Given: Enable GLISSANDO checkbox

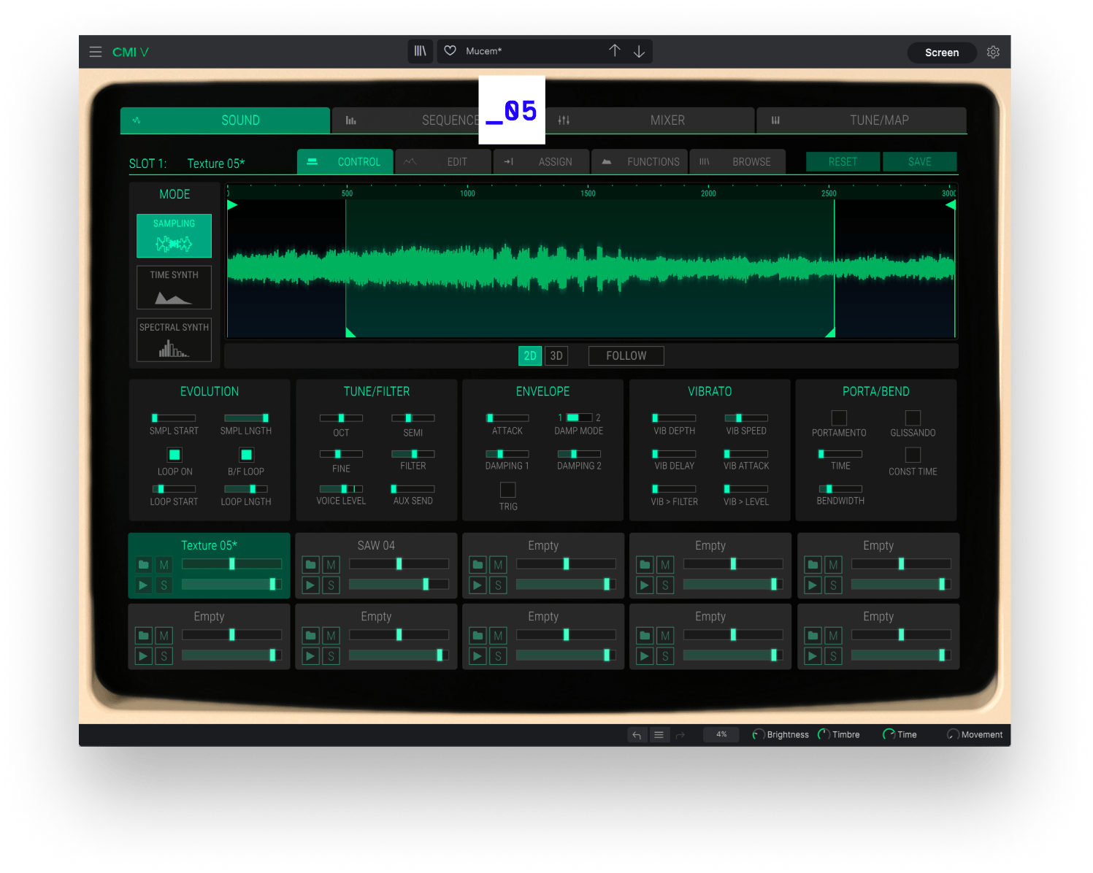Looking at the screenshot, I should coord(913,418).
